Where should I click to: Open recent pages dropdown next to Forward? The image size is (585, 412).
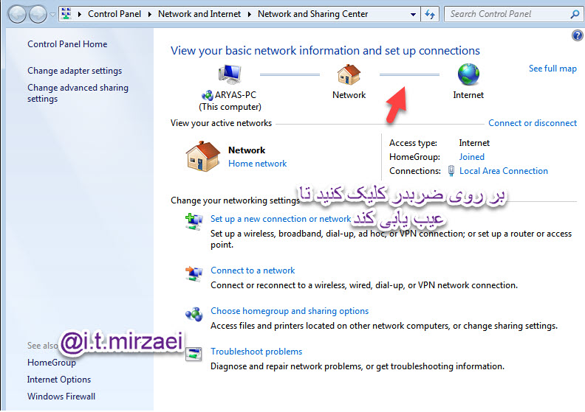(52, 15)
